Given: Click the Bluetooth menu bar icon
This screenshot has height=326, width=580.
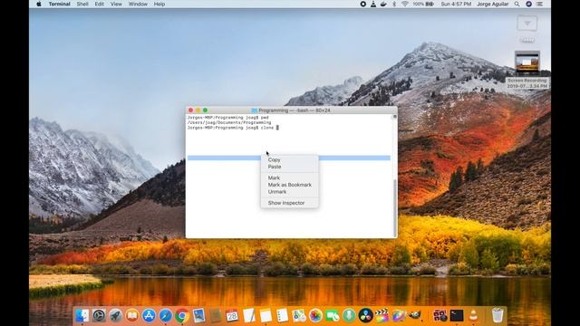Looking at the screenshot, I should pos(394,4).
